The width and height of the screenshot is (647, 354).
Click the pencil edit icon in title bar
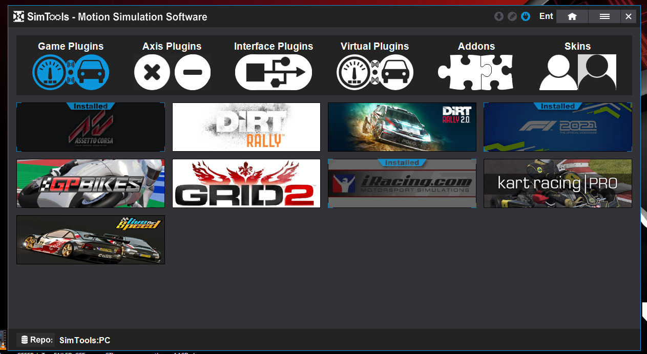tap(512, 16)
